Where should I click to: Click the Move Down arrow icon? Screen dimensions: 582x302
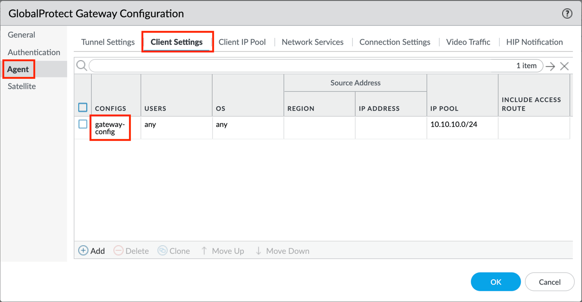[x=258, y=251]
